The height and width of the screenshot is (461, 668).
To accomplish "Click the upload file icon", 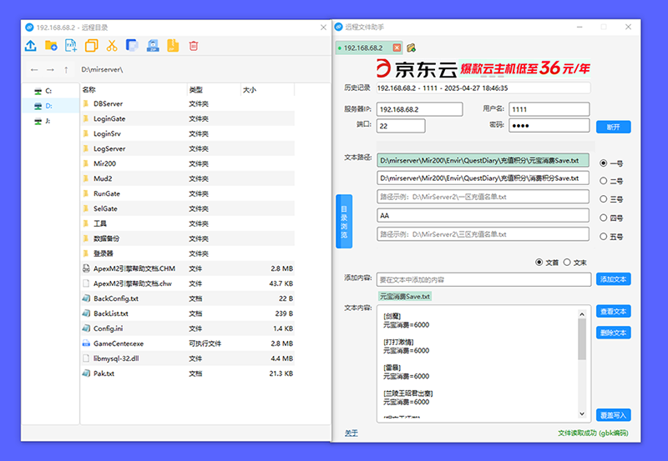I will [x=31, y=46].
